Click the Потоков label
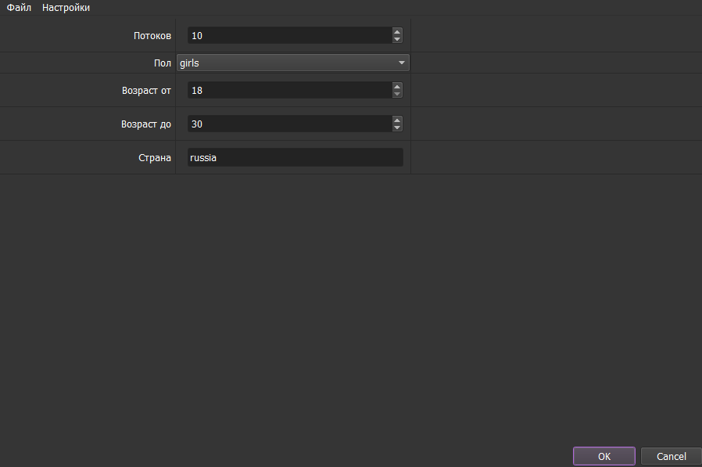This screenshot has width=702, height=467. [152, 35]
